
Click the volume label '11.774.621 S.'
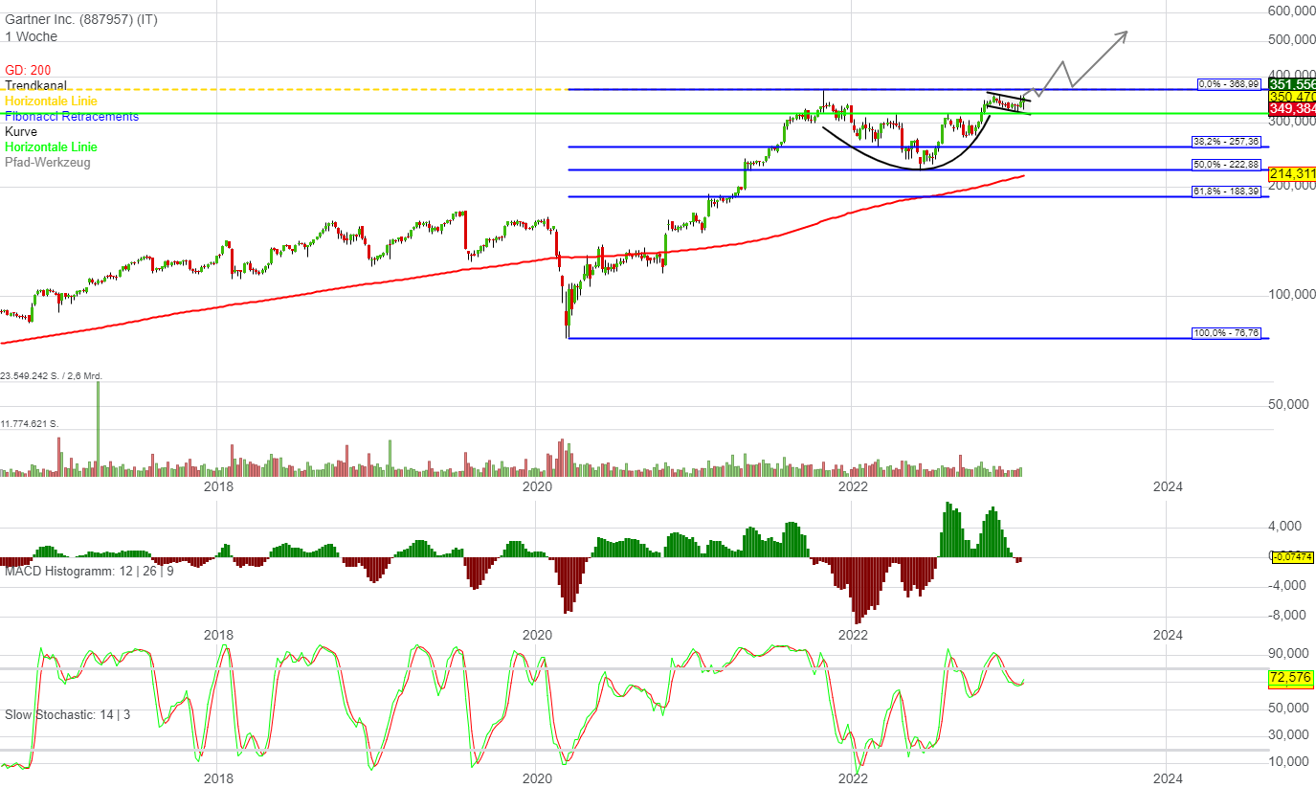coord(30,423)
